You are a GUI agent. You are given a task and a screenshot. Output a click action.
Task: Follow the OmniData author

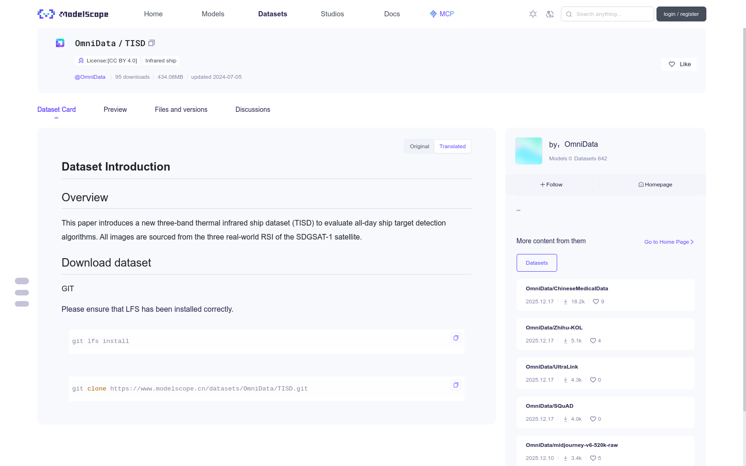tap(552, 185)
